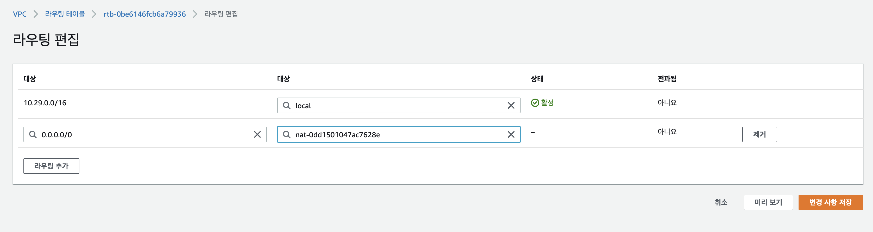Focus the local target input field
Viewport: 873px width, 232px height.
point(398,105)
